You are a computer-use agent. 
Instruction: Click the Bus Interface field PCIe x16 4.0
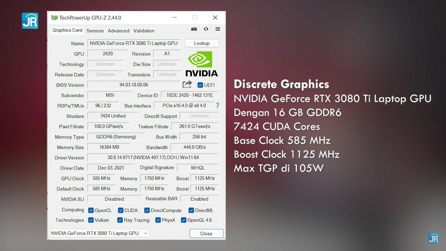(185, 106)
